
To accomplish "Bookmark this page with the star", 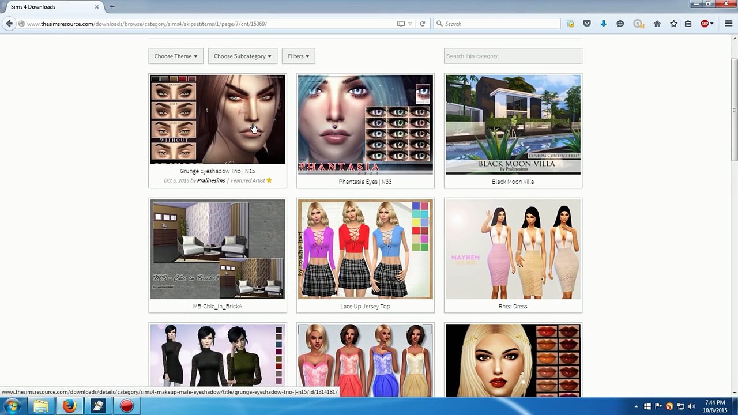I will point(673,24).
